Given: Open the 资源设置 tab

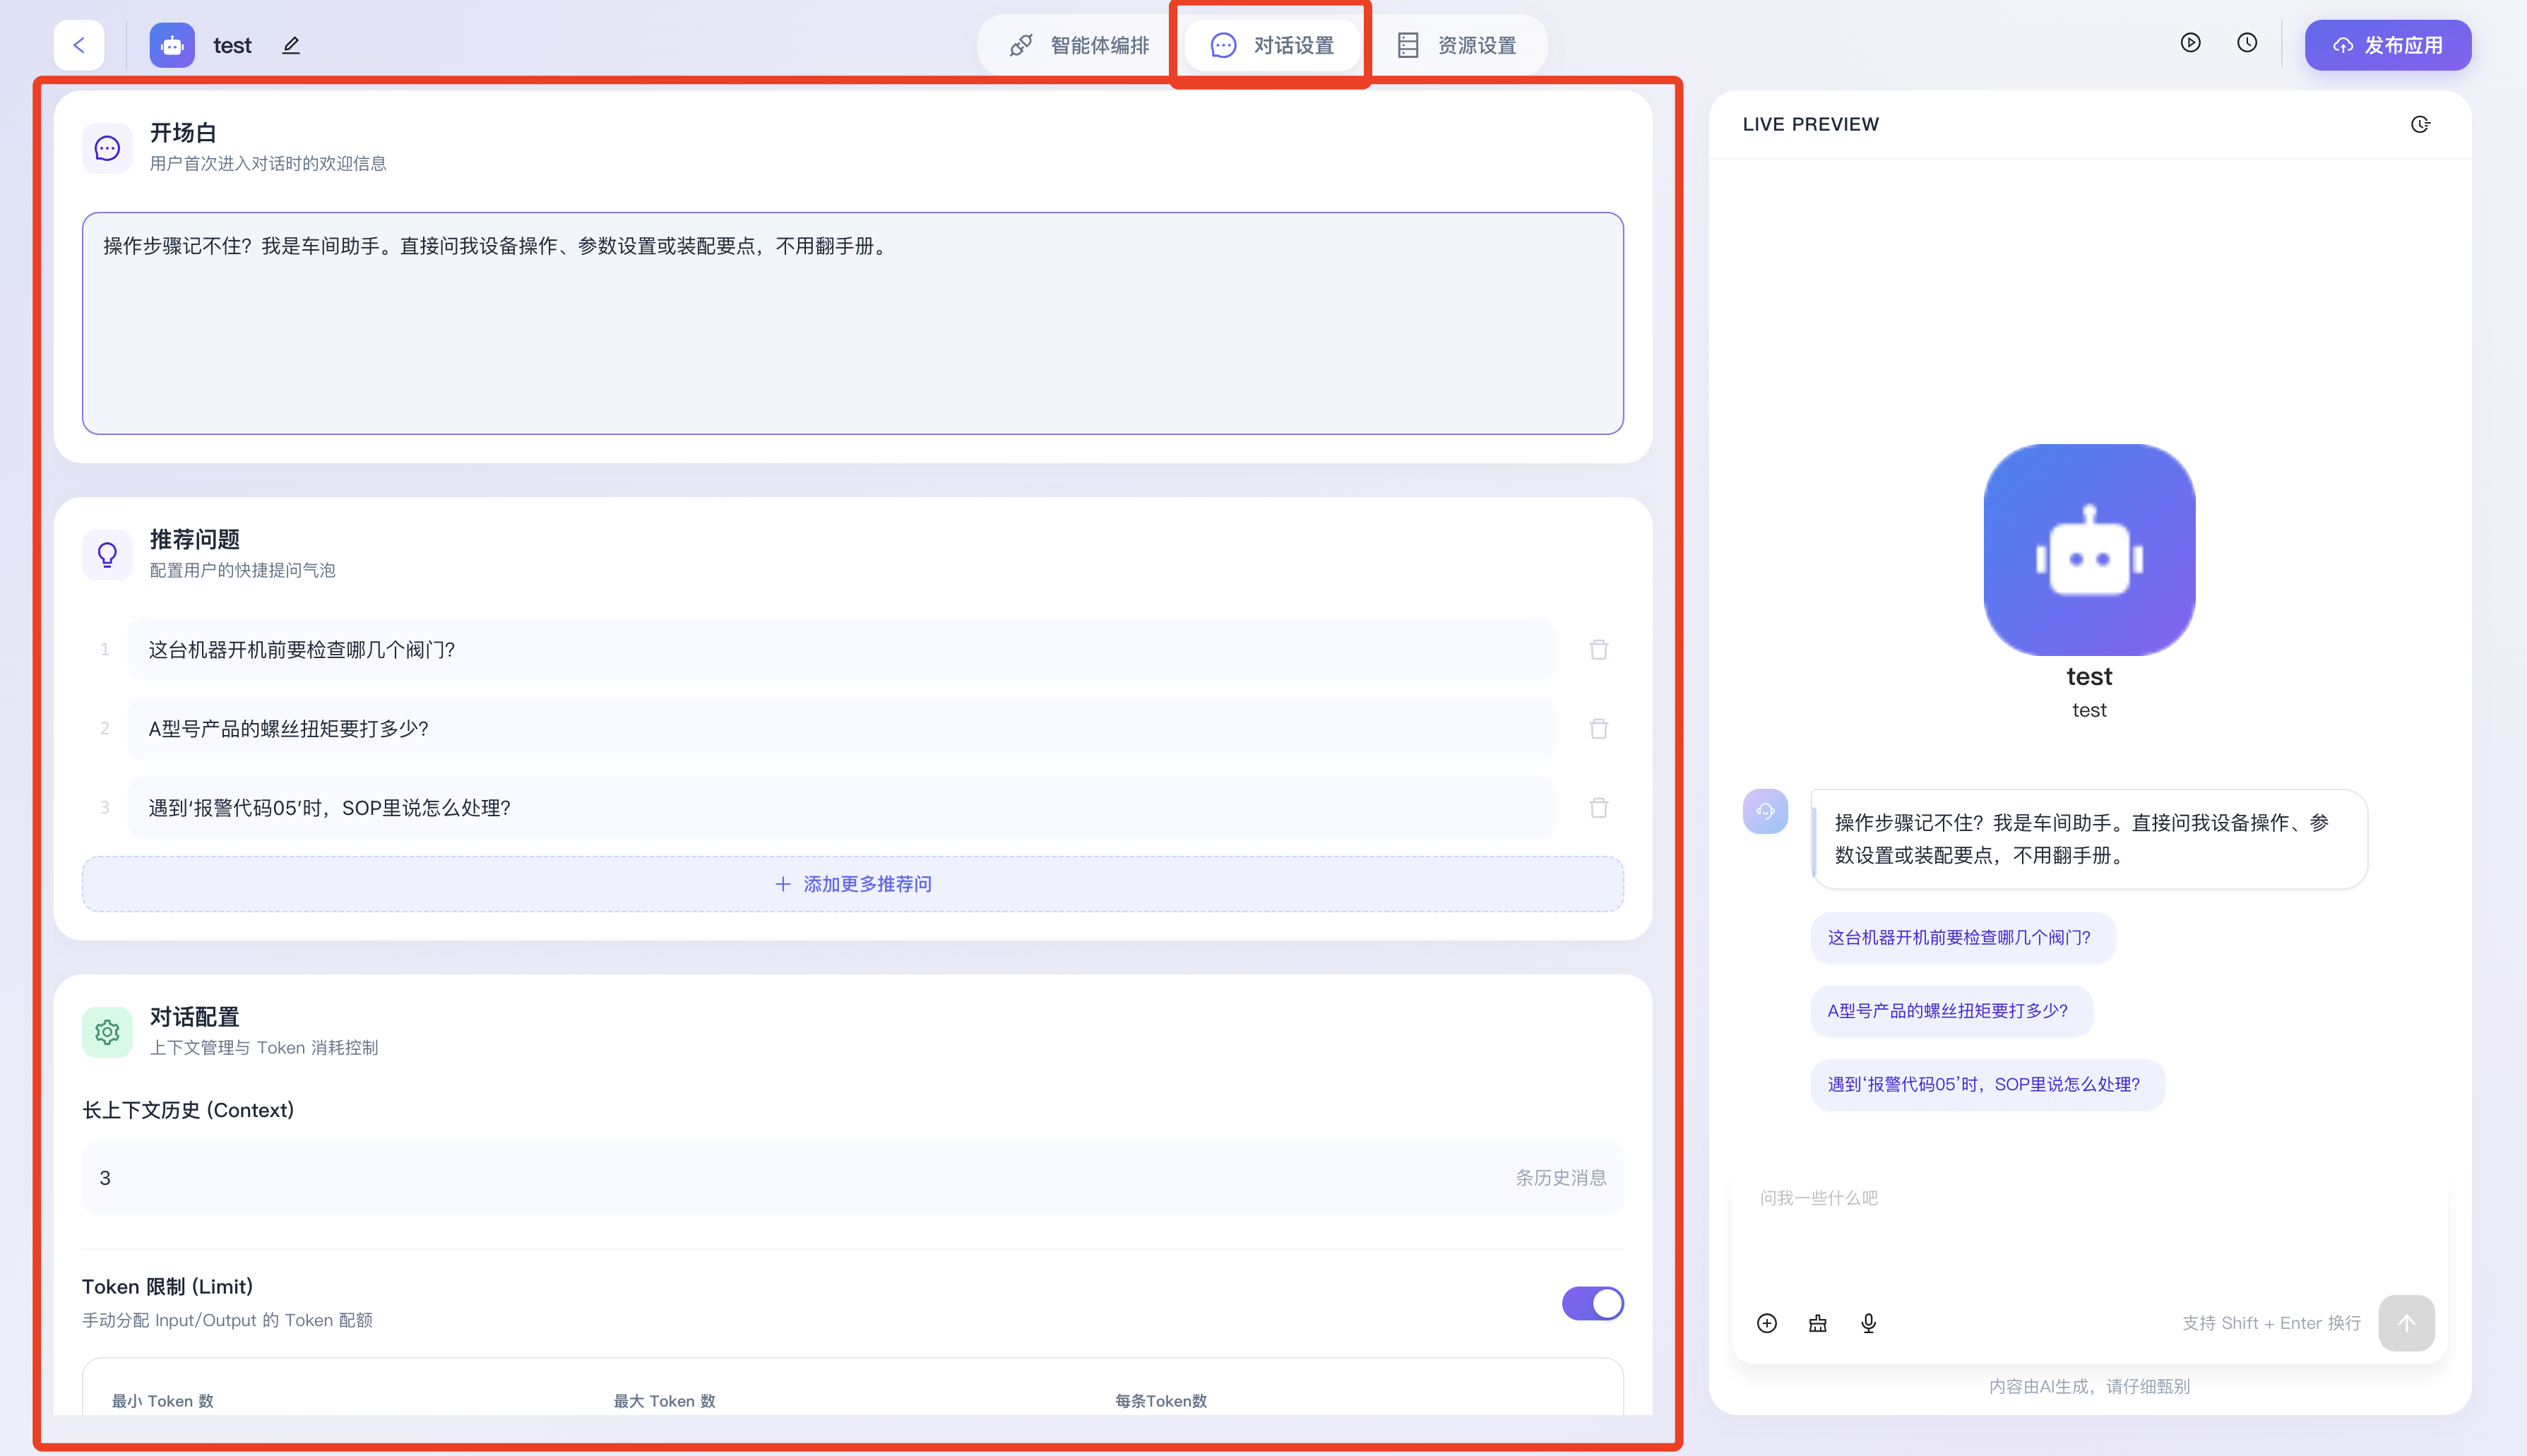Looking at the screenshot, I should pyautogui.click(x=1457, y=45).
